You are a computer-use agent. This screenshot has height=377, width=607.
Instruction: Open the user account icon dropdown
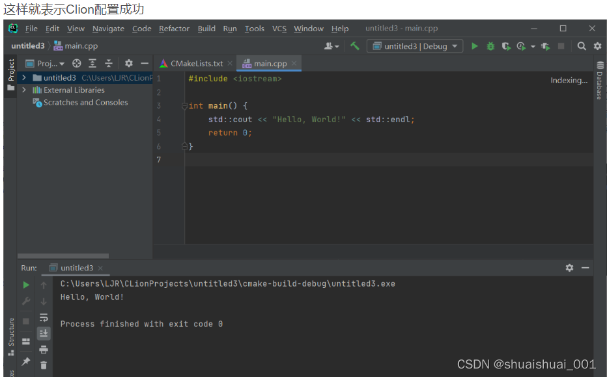(x=332, y=46)
